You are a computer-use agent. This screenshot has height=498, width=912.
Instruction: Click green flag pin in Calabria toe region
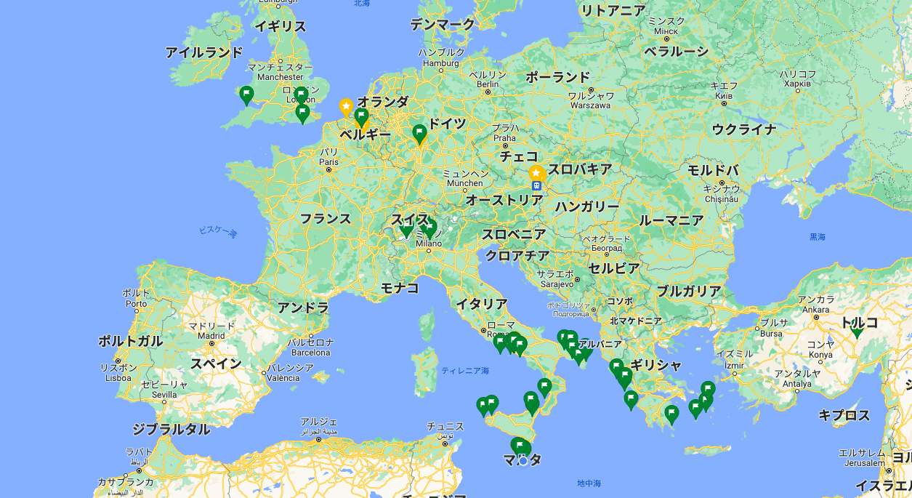click(x=544, y=387)
